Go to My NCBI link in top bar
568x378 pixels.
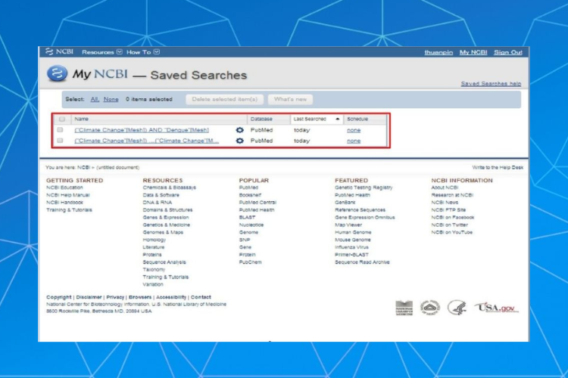(x=473, y=52)
